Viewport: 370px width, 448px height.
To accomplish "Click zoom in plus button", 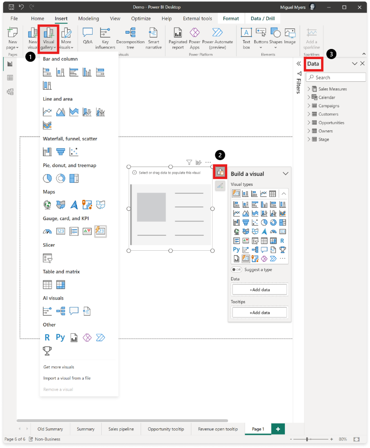I will click(332, 439).
